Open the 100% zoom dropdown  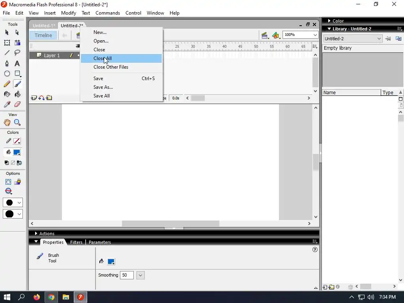point(315,35)
